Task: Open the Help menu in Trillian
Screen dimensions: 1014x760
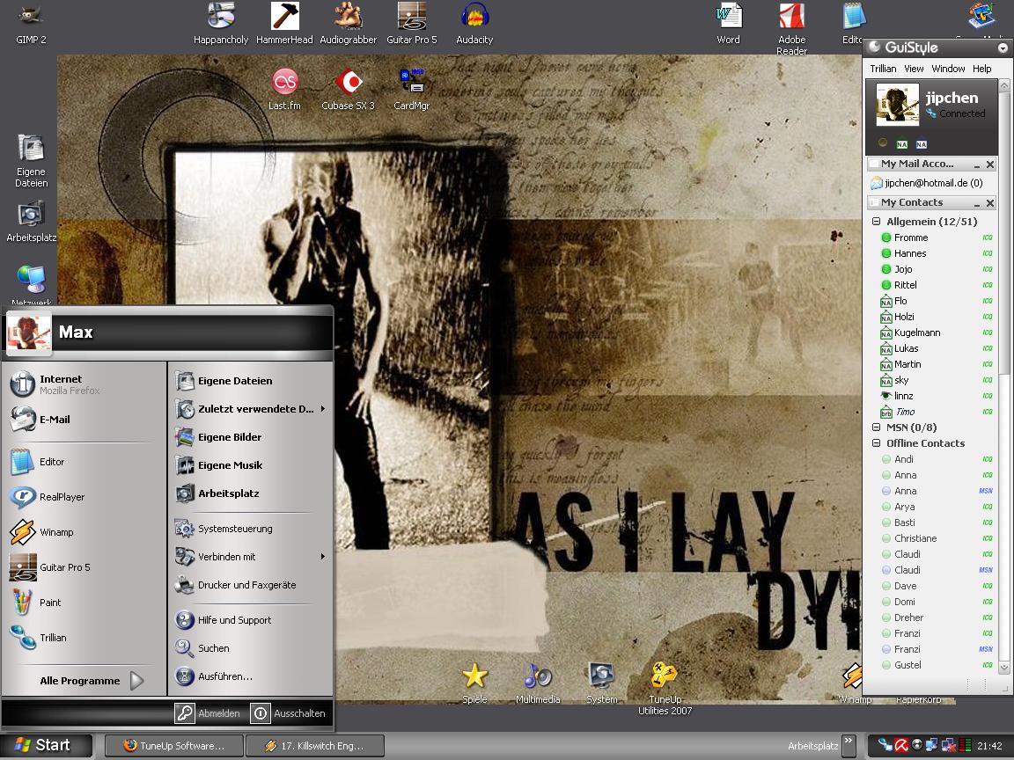Action: coord(981,69)
